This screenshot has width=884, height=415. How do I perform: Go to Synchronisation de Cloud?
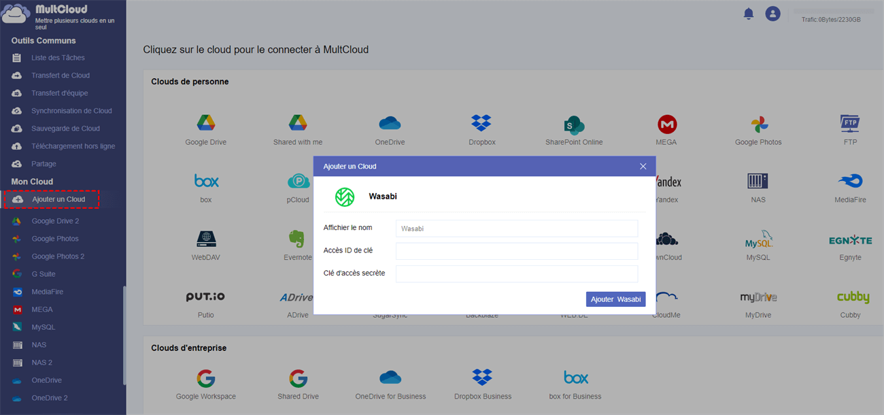click(71, 111)
